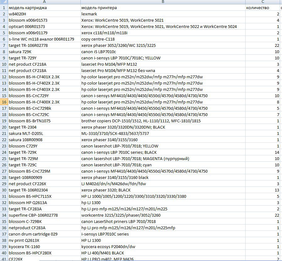Select cell 'blossom C-729BK'

[44, 222]
